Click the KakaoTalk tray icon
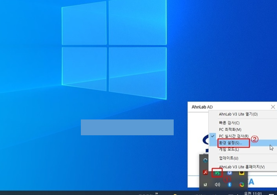This screenshot has width=277, height=195. point(241,173)
